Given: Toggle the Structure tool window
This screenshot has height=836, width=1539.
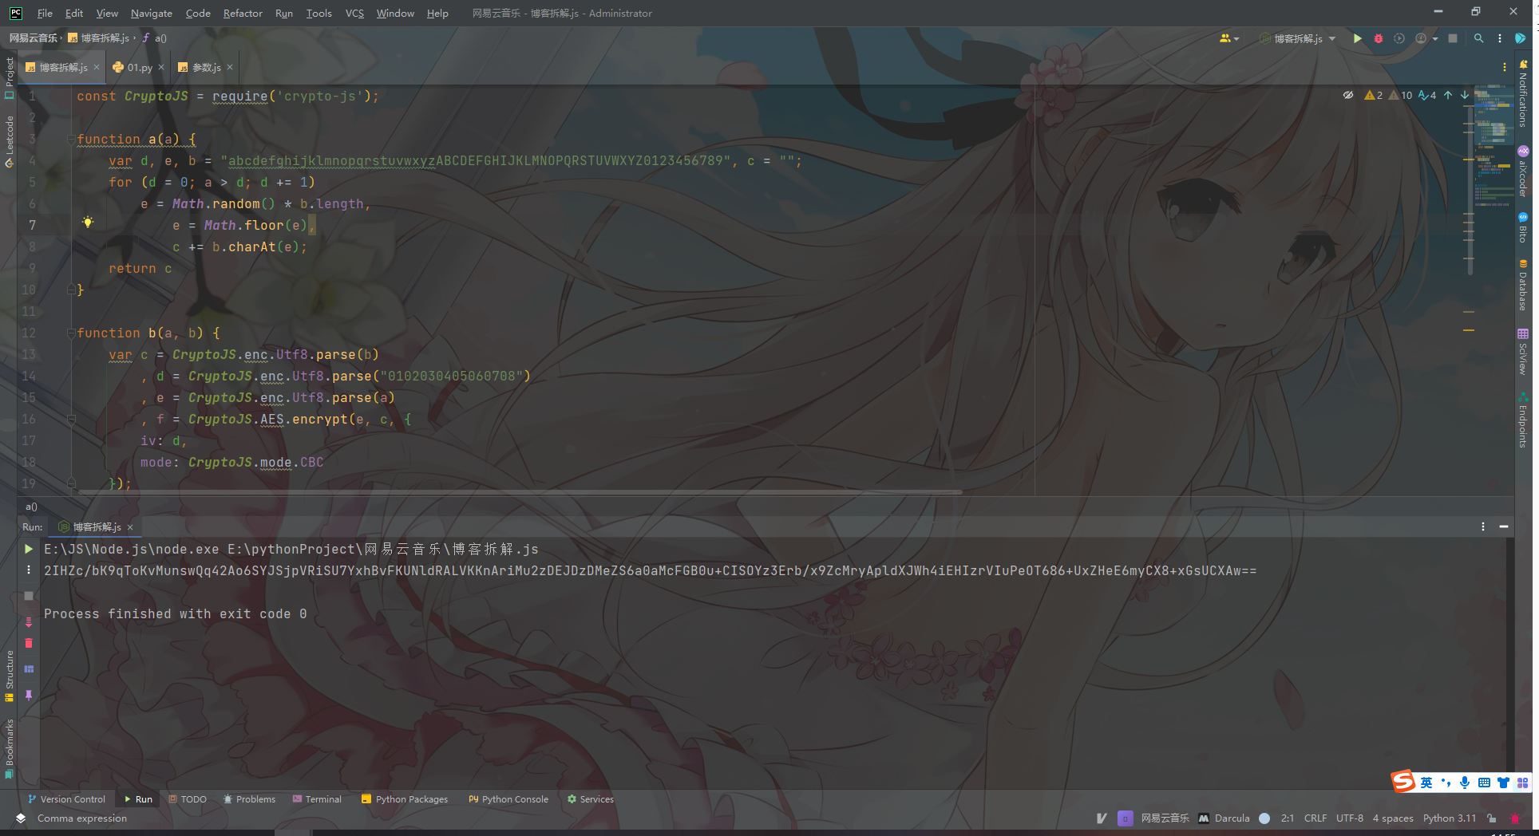Looking at the screenshot, I should (x=9, y=676).
